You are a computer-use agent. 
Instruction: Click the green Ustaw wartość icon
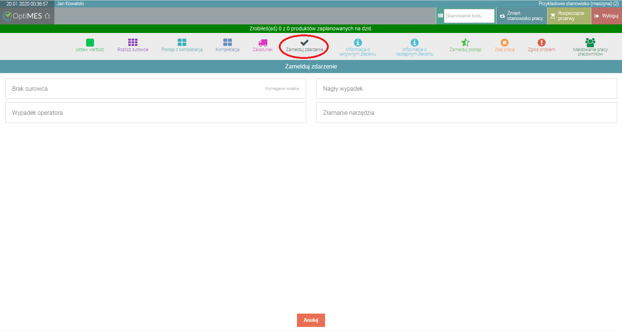pos(90,43)
